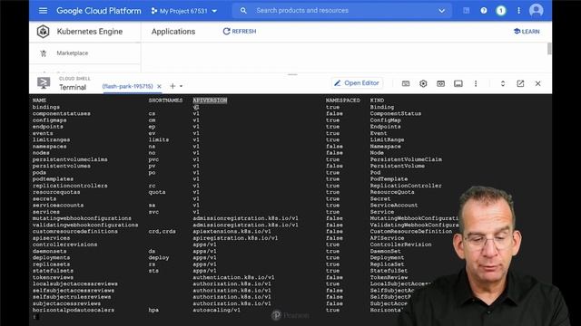Click the search magnifier icon
Image resolution: width=581 pixels, height=326 pixels.
point(243,11)
